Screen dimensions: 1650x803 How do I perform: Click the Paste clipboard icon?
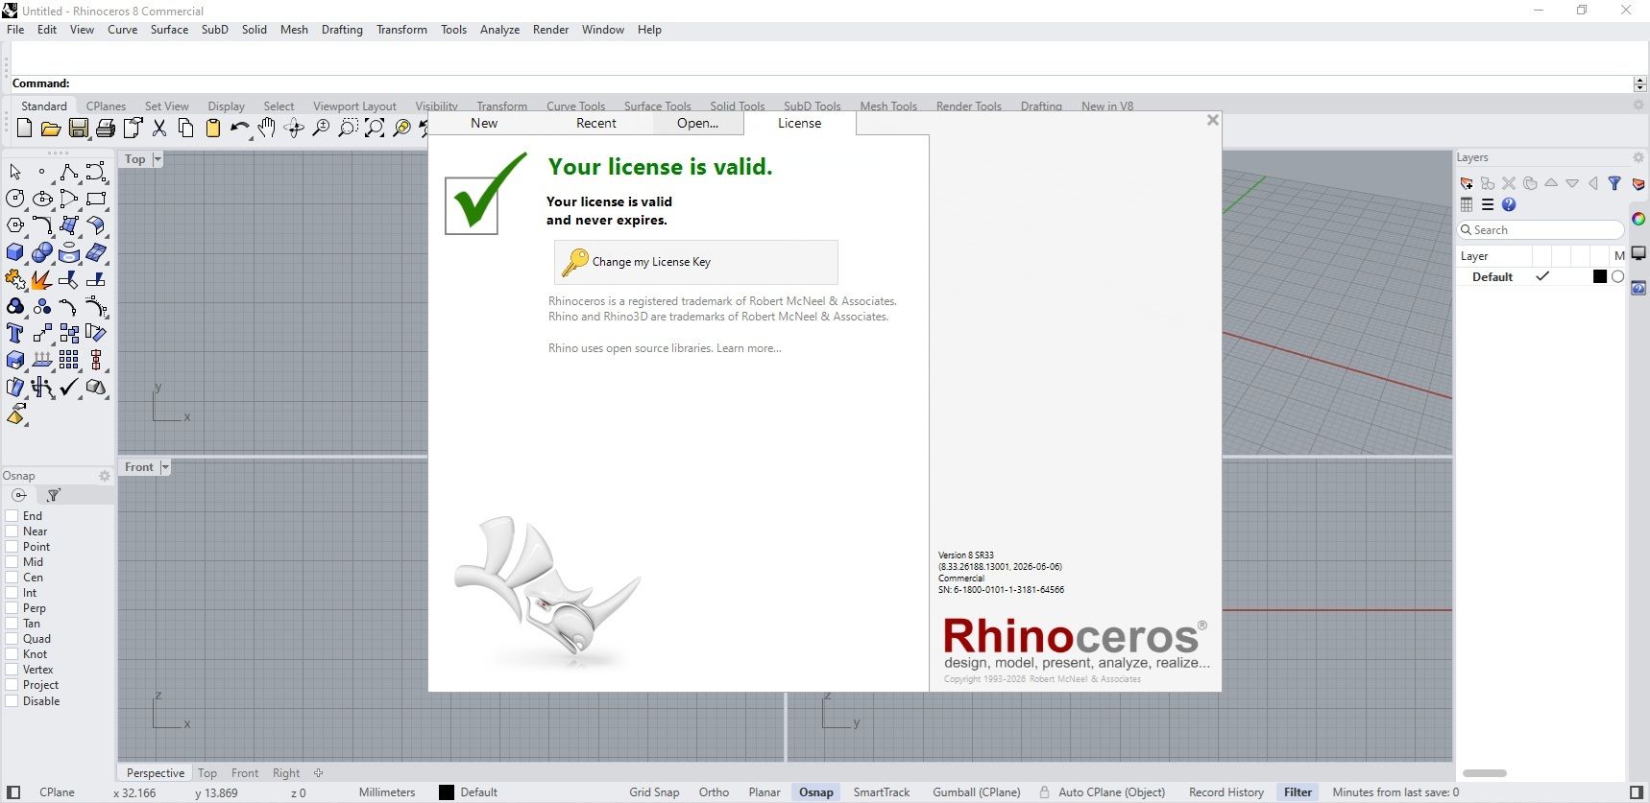pyautogui.click(x=213, y=128)
